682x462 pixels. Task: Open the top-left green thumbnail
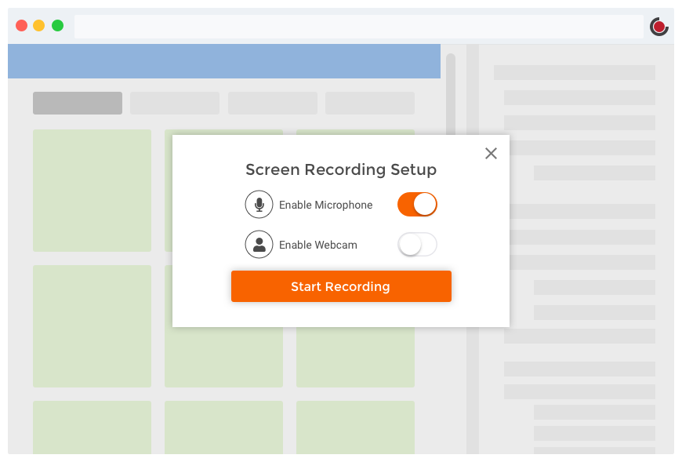pyautogui.click(x=92, y=191)
